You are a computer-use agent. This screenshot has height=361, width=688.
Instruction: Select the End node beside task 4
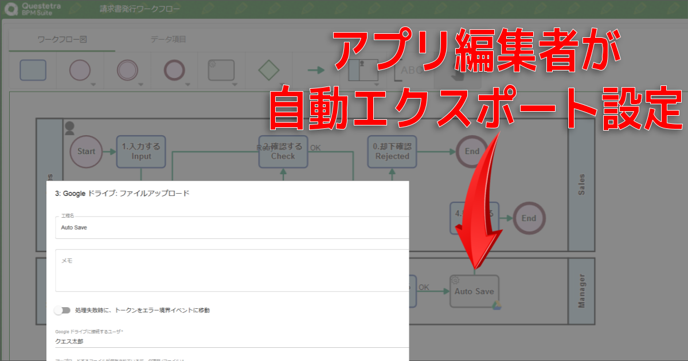coord(529,218)
